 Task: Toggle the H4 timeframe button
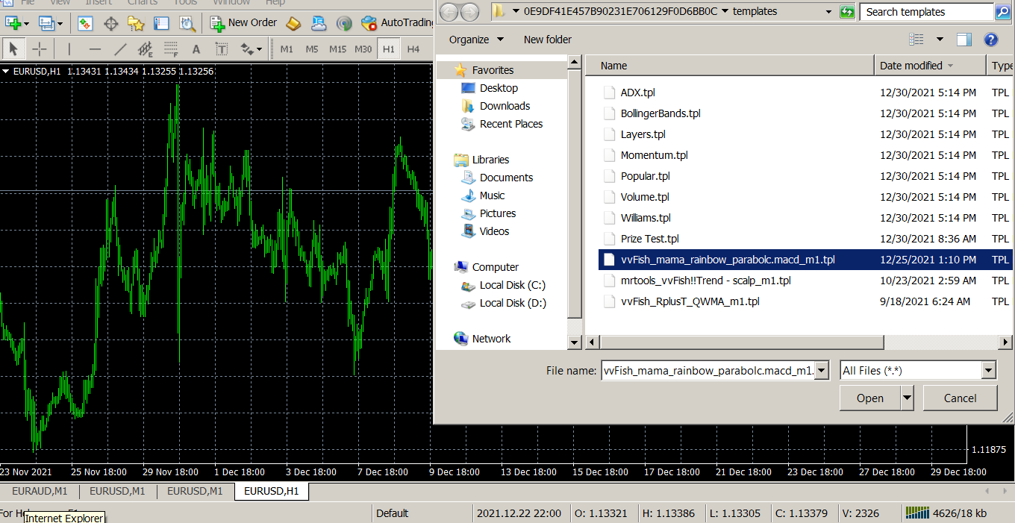[413, 49]
